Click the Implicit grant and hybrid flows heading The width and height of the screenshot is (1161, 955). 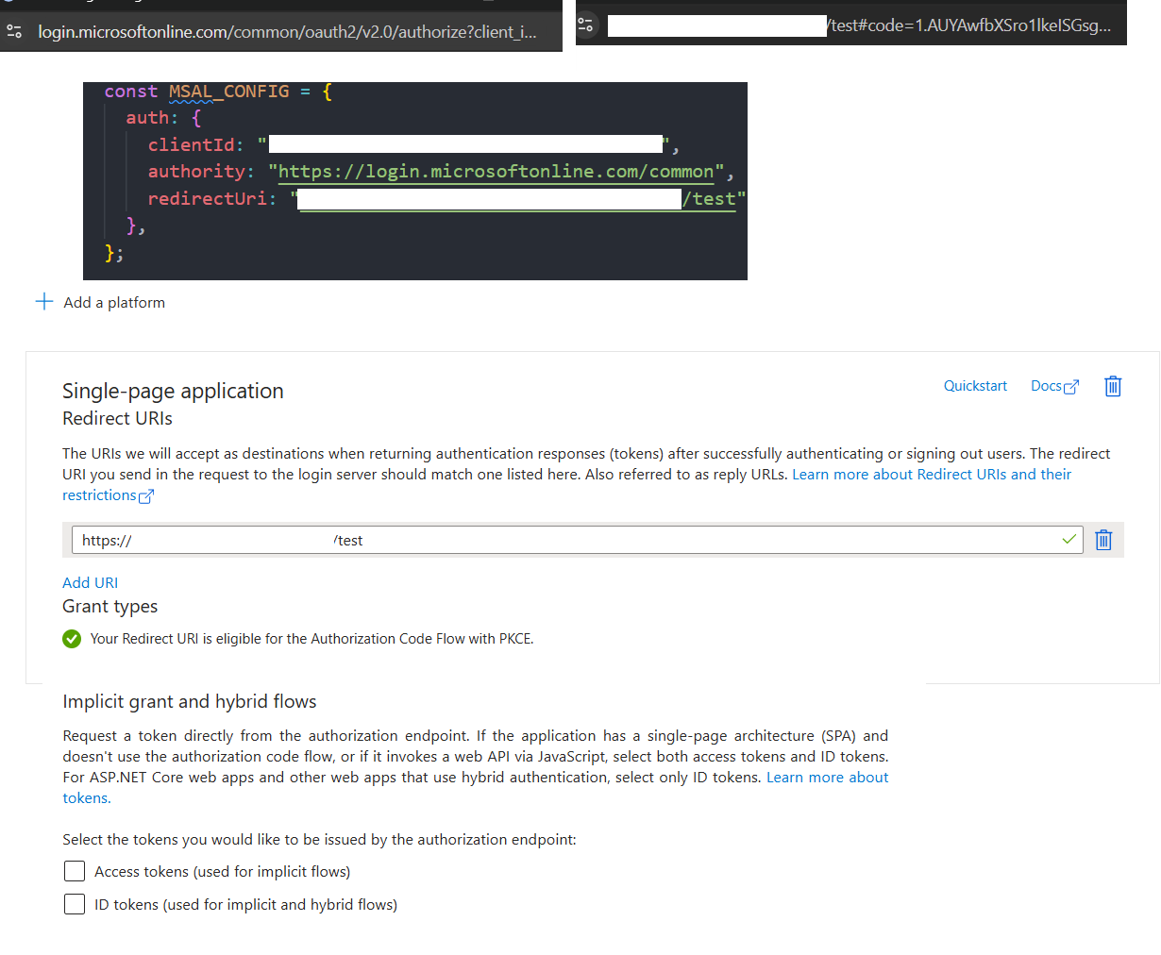[x=190, y=701]
